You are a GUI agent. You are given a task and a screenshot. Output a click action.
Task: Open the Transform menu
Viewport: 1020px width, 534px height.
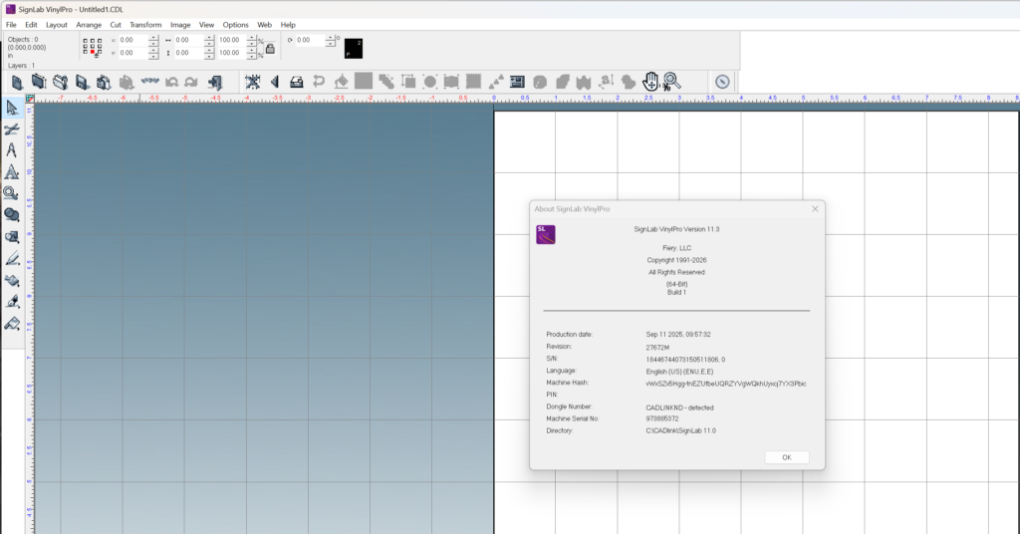[145, 25]
